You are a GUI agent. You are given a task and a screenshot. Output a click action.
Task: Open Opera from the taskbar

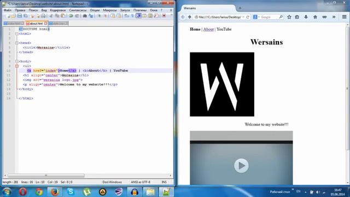pos(23,192)
